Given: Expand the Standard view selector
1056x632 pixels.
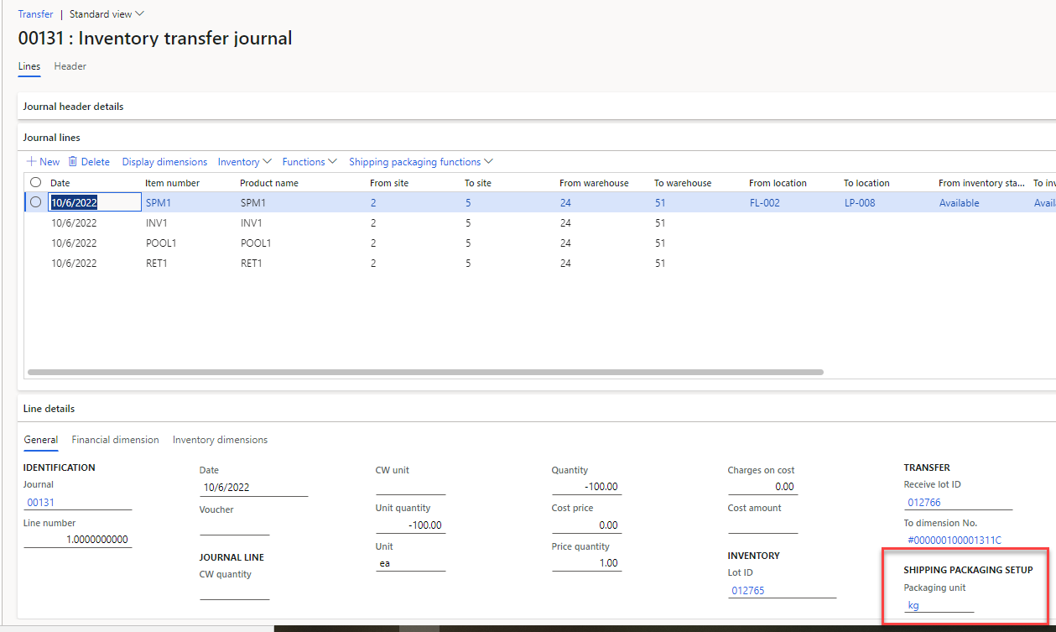Looking at the screenshot, I should [x=107, y=14].
